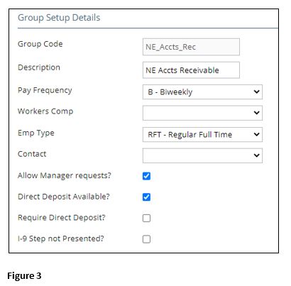Click the Emp Type chevron arrow
The height and width of the screenshot is (286, 291).
pos(256,134)
